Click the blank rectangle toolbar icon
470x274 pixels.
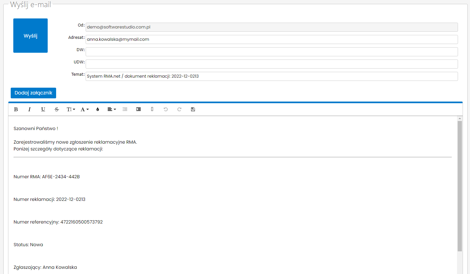pyautogui.click(x=152, y=109)
